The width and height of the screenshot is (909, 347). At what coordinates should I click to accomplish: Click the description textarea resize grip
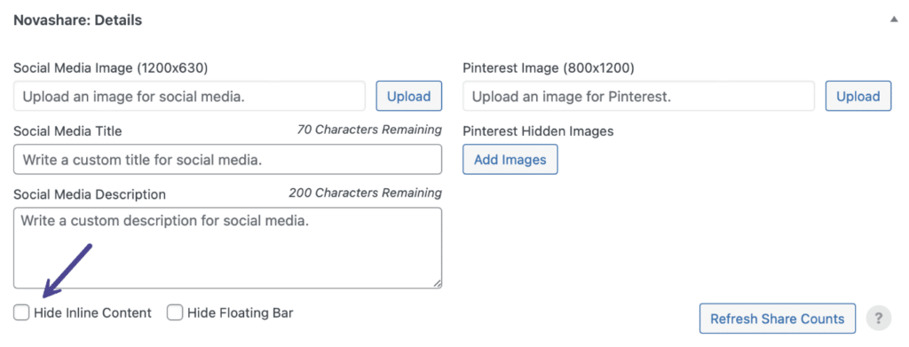437,283
